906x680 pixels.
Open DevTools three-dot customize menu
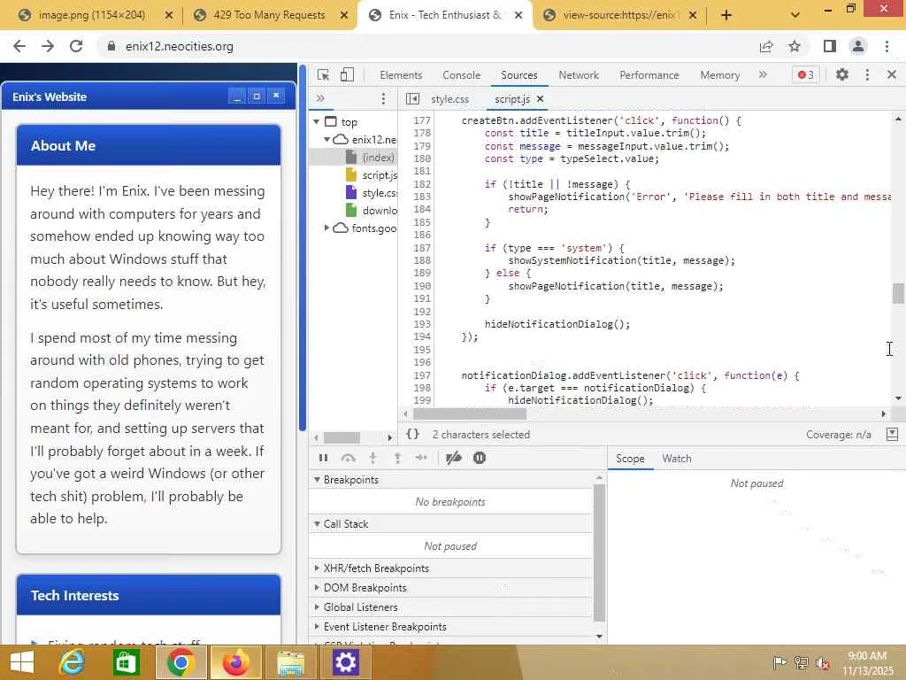pyautogui.click(x=867, y=74)
